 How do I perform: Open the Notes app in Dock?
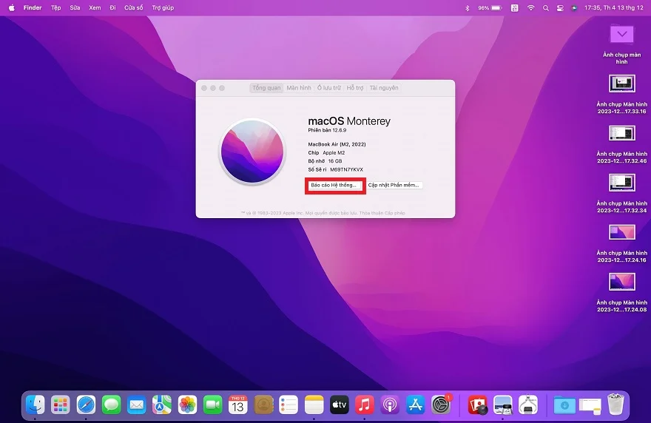[314, 405]
